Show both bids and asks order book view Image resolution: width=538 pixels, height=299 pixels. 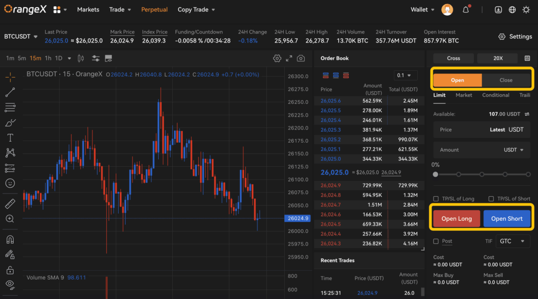326,76
